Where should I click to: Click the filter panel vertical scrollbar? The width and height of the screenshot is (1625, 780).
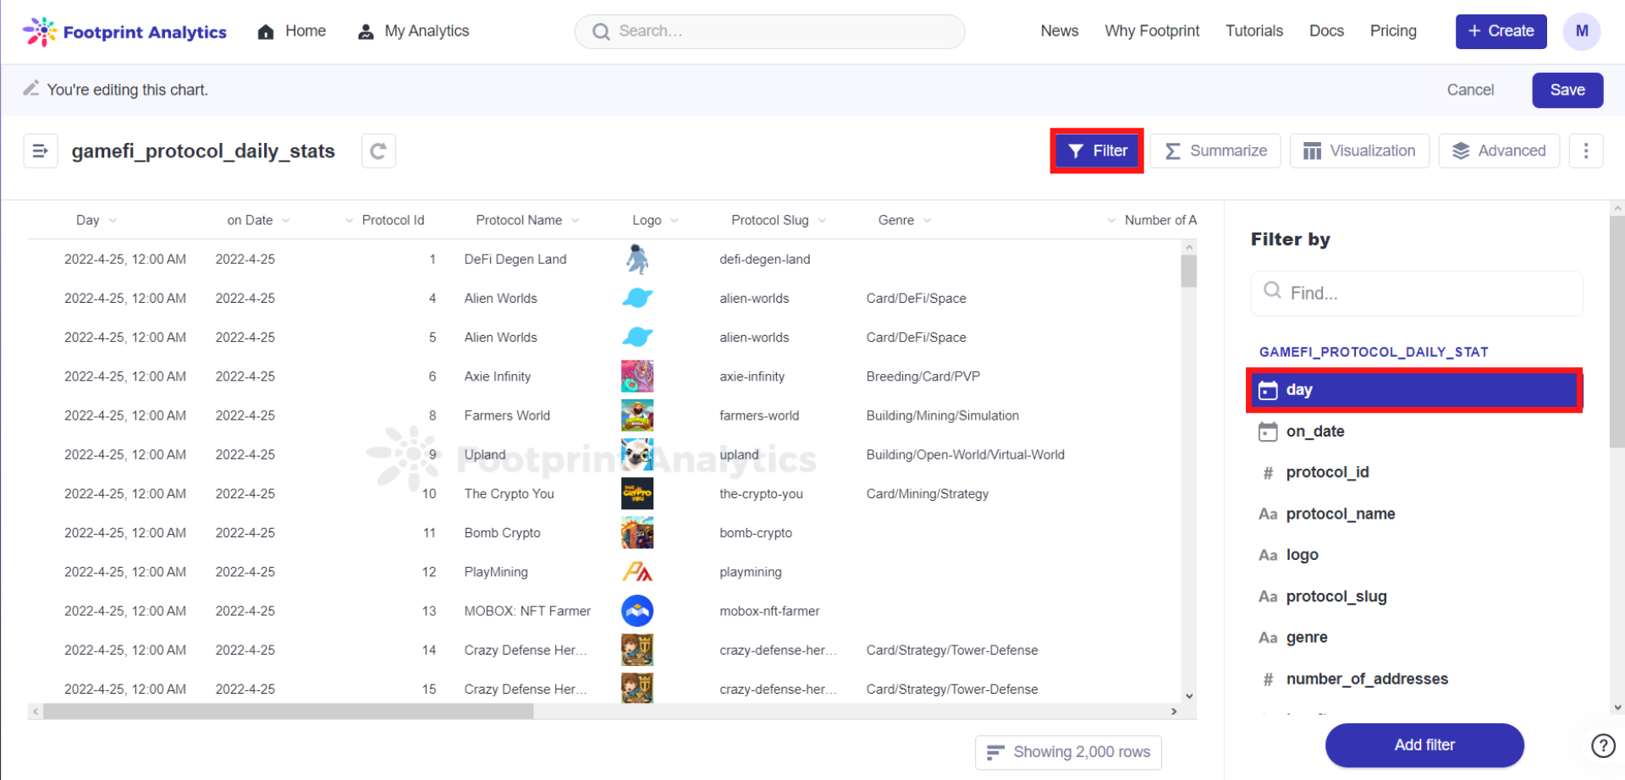pyautogui.click(x=1617, y=330)
